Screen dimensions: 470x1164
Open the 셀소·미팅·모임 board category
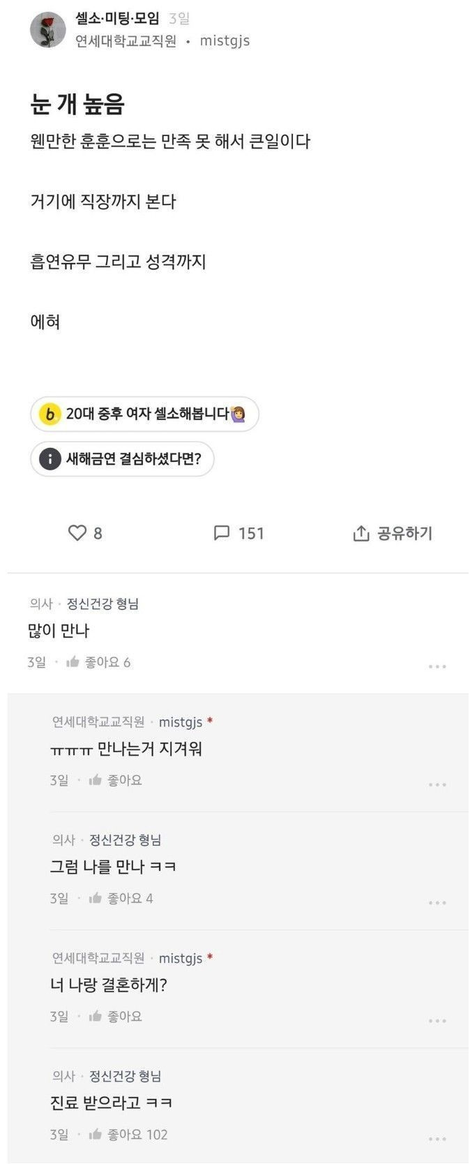[x=117, y=19]
